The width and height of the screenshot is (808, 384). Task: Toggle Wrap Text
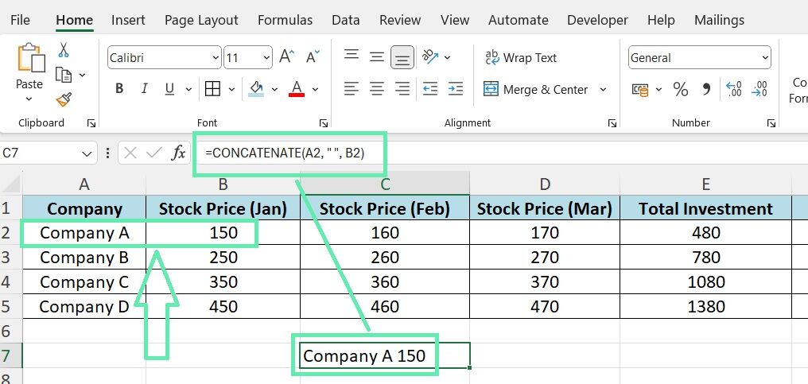tap(521, 58)
